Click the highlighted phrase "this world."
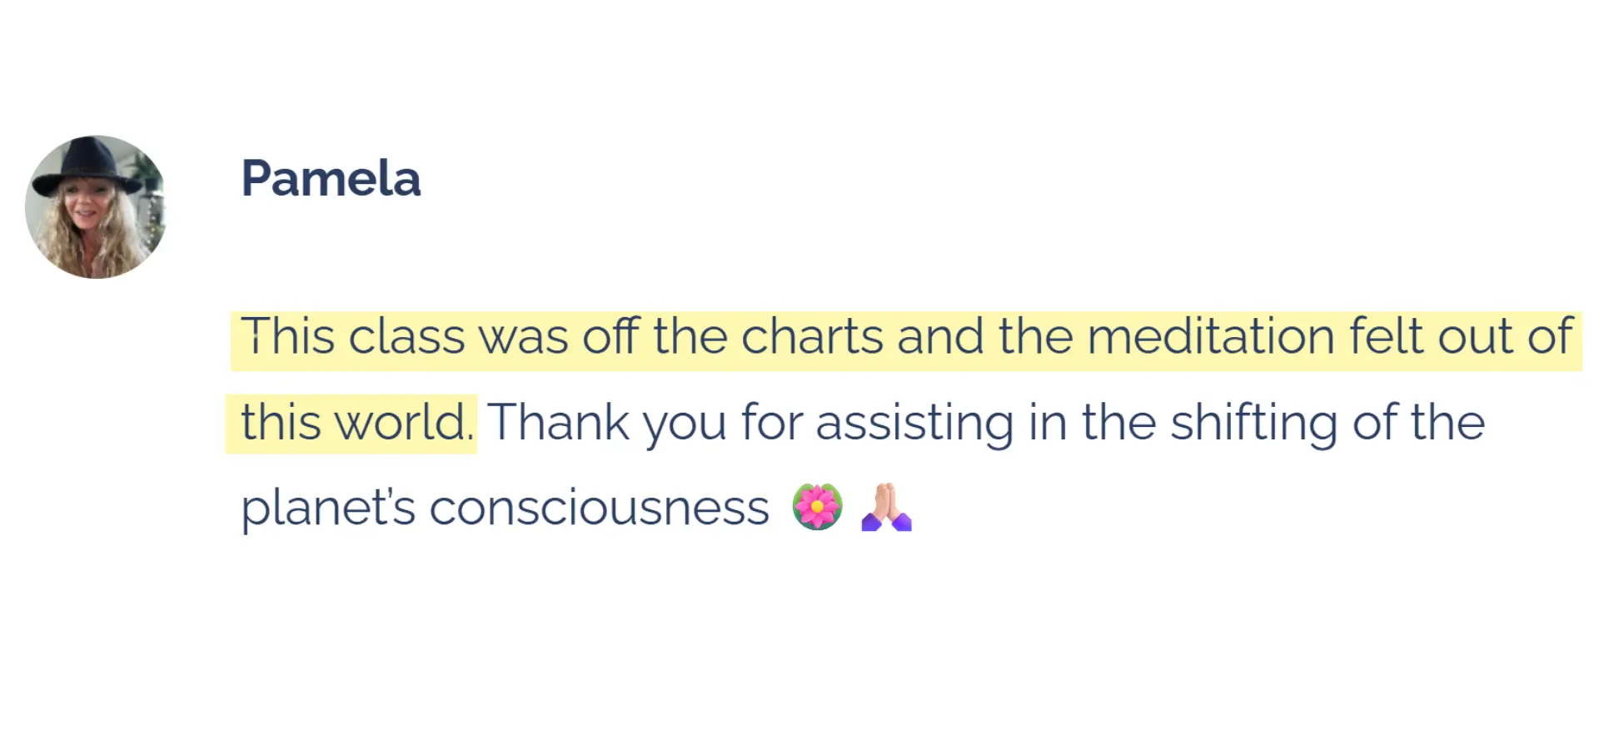 [x=356, y=422]
